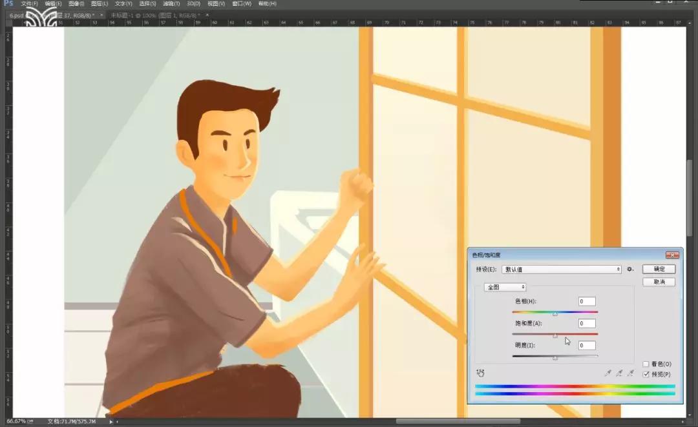This screenshot has height=427, width=698.
Task: Open the 编辑(E) menu
Action: coord(53,4)
